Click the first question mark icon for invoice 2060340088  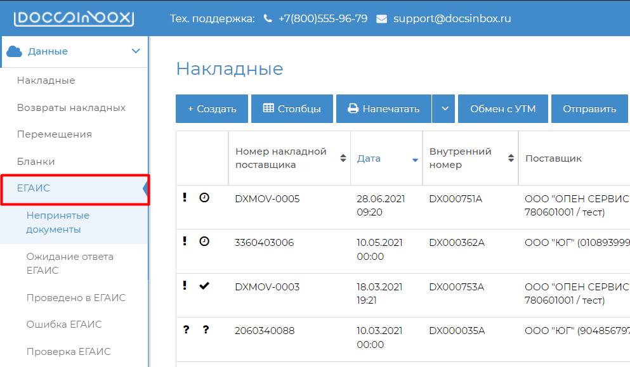click(185, 330)
